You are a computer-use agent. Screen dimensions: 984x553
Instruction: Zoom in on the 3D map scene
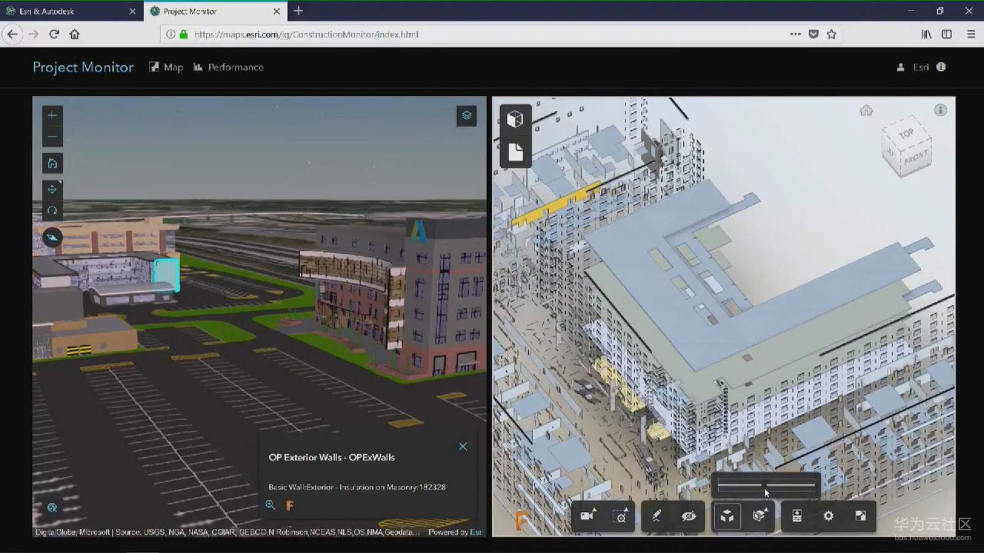(x=52, y=116)
